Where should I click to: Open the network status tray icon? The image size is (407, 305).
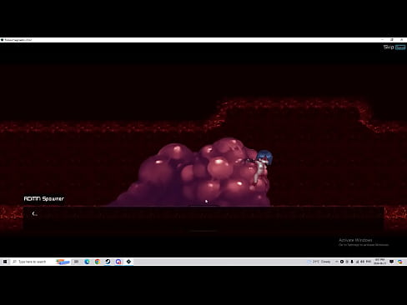tap(357, 262)
